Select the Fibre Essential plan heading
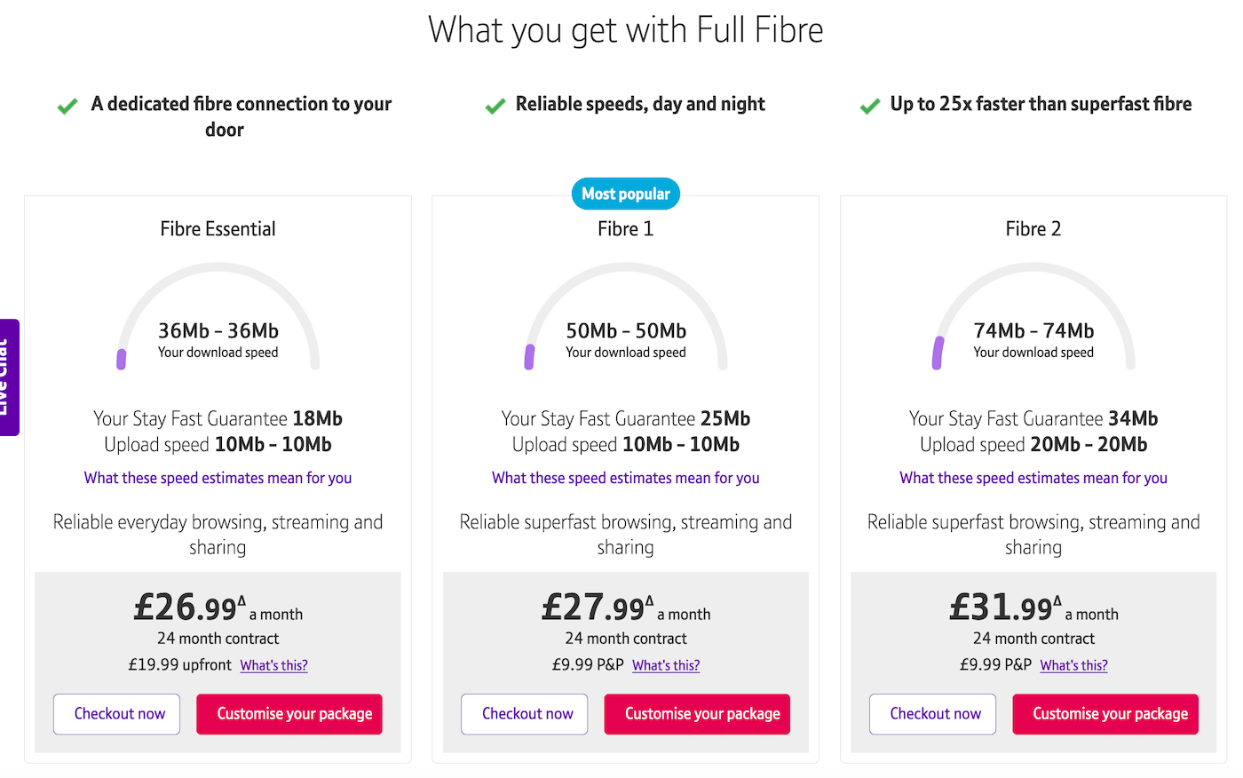Viewport: 1243px width, 778px height. tap(218, 228)
